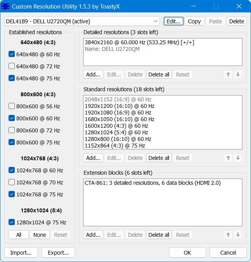This screenshot has height=262, width=251.
Task: Click the move down arrow in Standard resolutions
Action: click(x=238, y=158)
